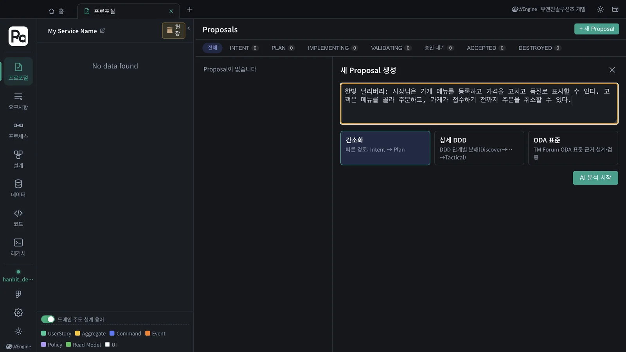Filter proposals by ACCEPTED
This screenshot has height=352, width=626.
(486, 48)
